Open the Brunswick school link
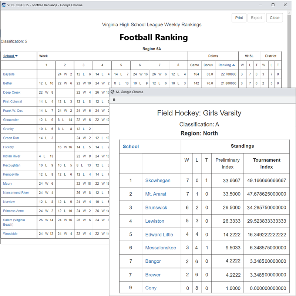This screenshot has width=296, height=296. point(156,208)
